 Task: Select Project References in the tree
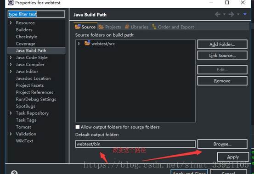coord(34,92)
